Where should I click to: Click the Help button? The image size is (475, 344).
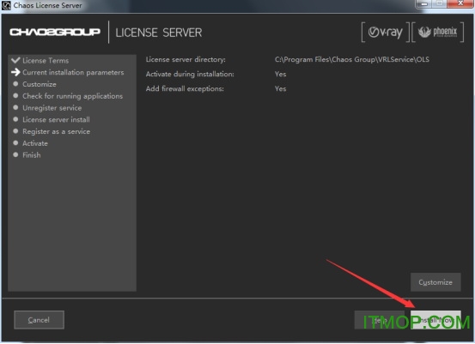coord(380,320)
